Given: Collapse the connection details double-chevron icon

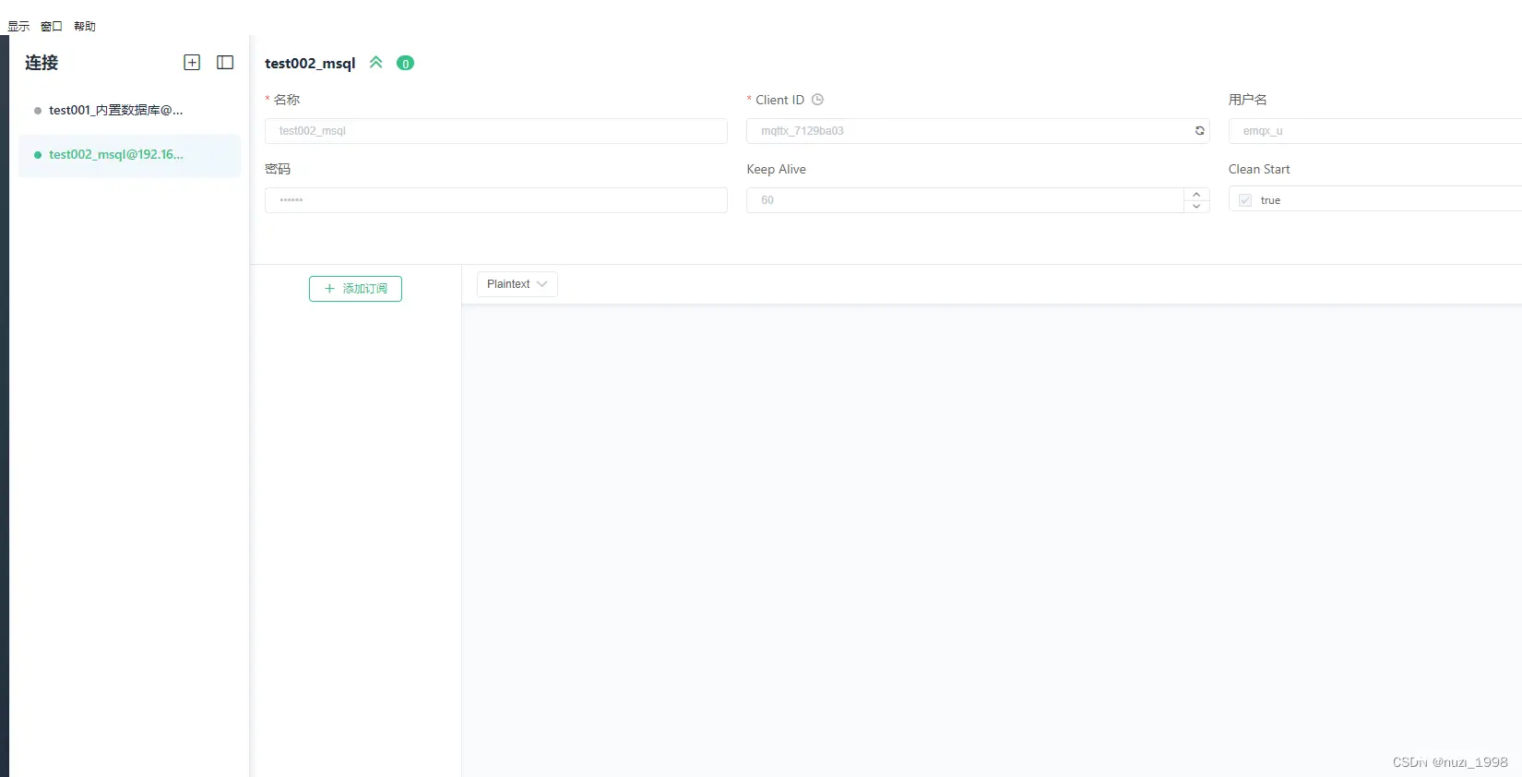Looking at the screenshot, I should click(x=376, y=63).
